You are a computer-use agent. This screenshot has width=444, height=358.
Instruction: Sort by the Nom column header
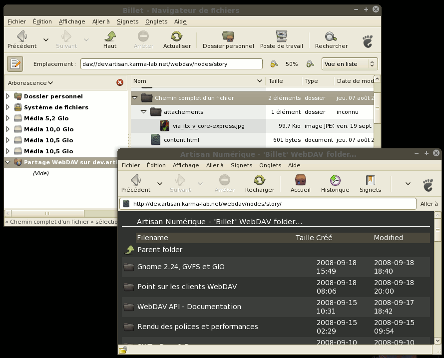click(x=198, y=81)
